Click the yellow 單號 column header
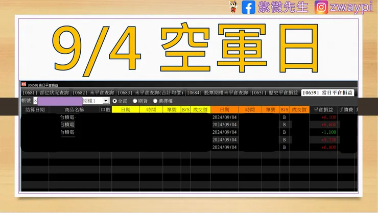Screen dimensions: 378x213 [172, 110]
